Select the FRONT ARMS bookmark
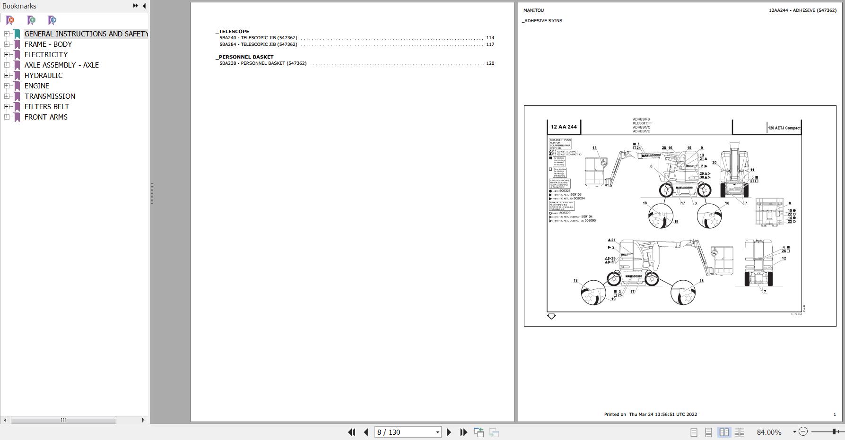 point(46,117)
